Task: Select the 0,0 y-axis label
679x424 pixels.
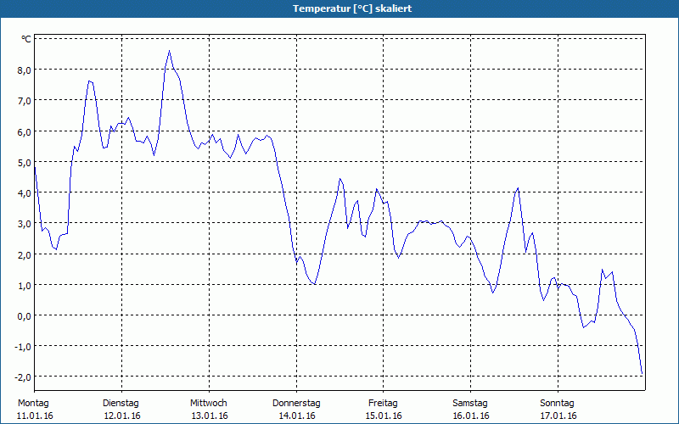Action: point(23,315)
